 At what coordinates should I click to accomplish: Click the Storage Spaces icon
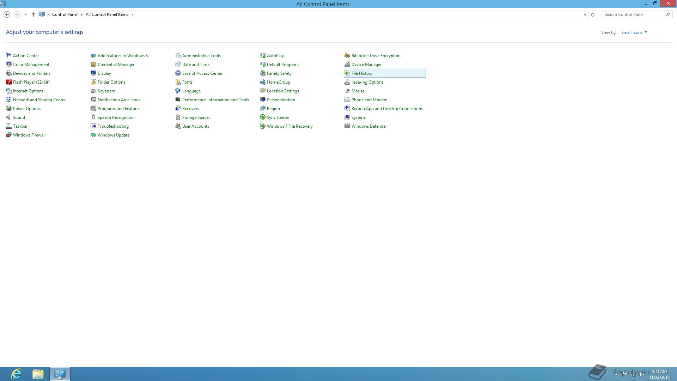coord(178,117)
